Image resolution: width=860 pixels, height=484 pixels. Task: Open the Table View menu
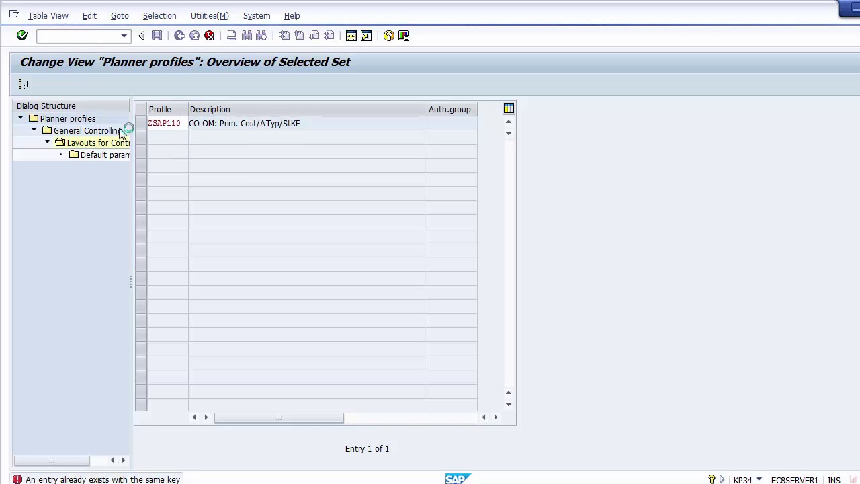(x=48, y=15)
